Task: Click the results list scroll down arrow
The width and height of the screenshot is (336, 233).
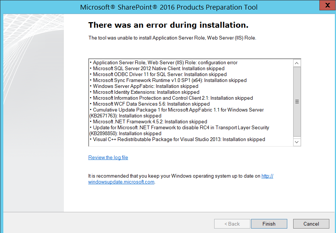Action: 297,142
